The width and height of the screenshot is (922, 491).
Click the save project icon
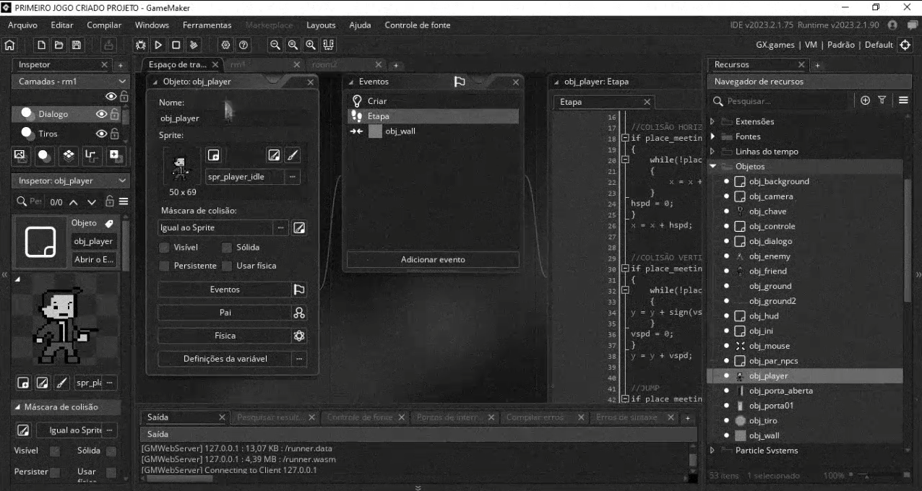tap(75, 44)
